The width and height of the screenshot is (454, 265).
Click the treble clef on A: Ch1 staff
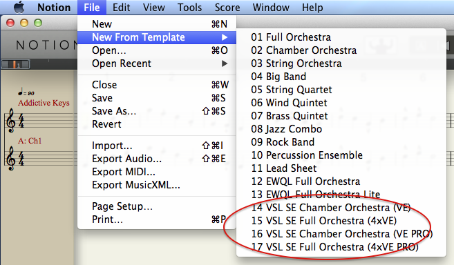click(x=11, y=158)
